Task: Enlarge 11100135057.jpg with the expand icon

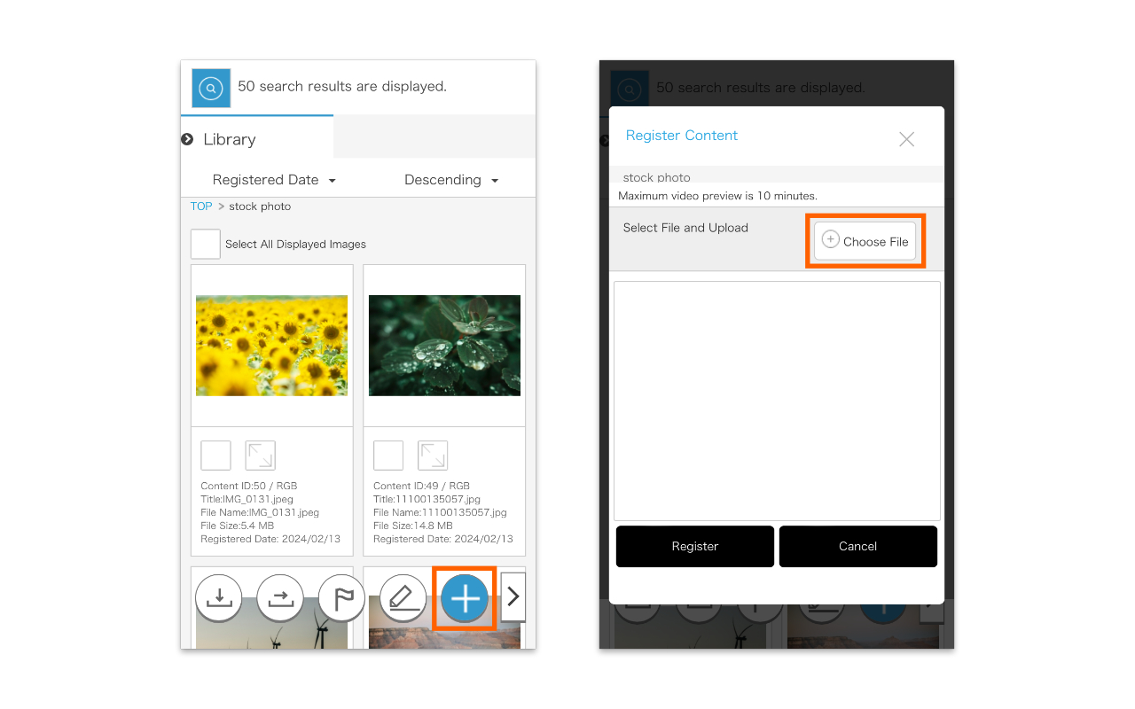Action: pyautogui.click(x=433, y=456)
